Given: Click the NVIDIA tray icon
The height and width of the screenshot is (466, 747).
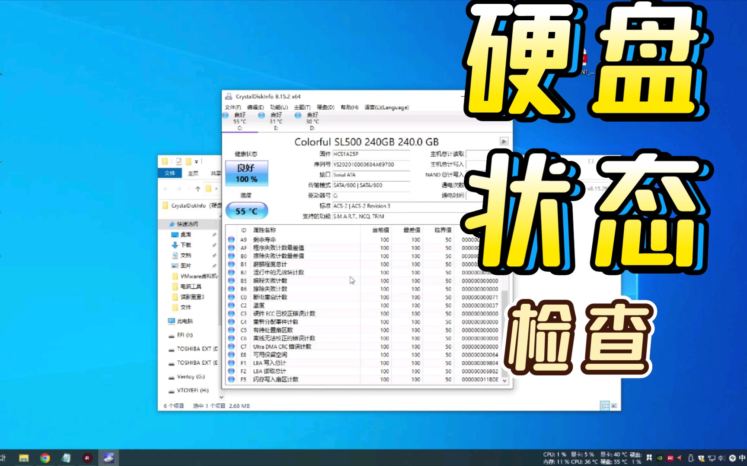Looking at the screenshot, I should coord(660,458).
